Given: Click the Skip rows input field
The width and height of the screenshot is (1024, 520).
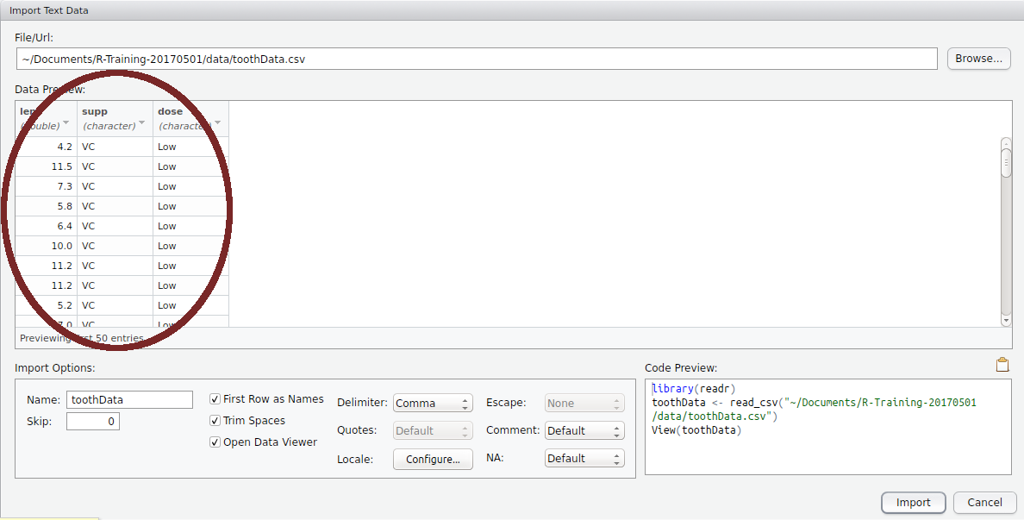Looking at the screenshot, I should click(93, 422).
